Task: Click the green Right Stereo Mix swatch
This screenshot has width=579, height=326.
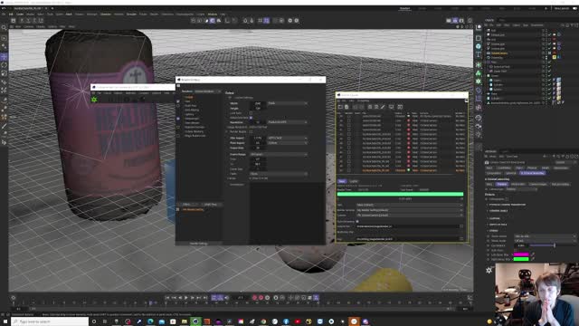Action: tap(521, 259)
